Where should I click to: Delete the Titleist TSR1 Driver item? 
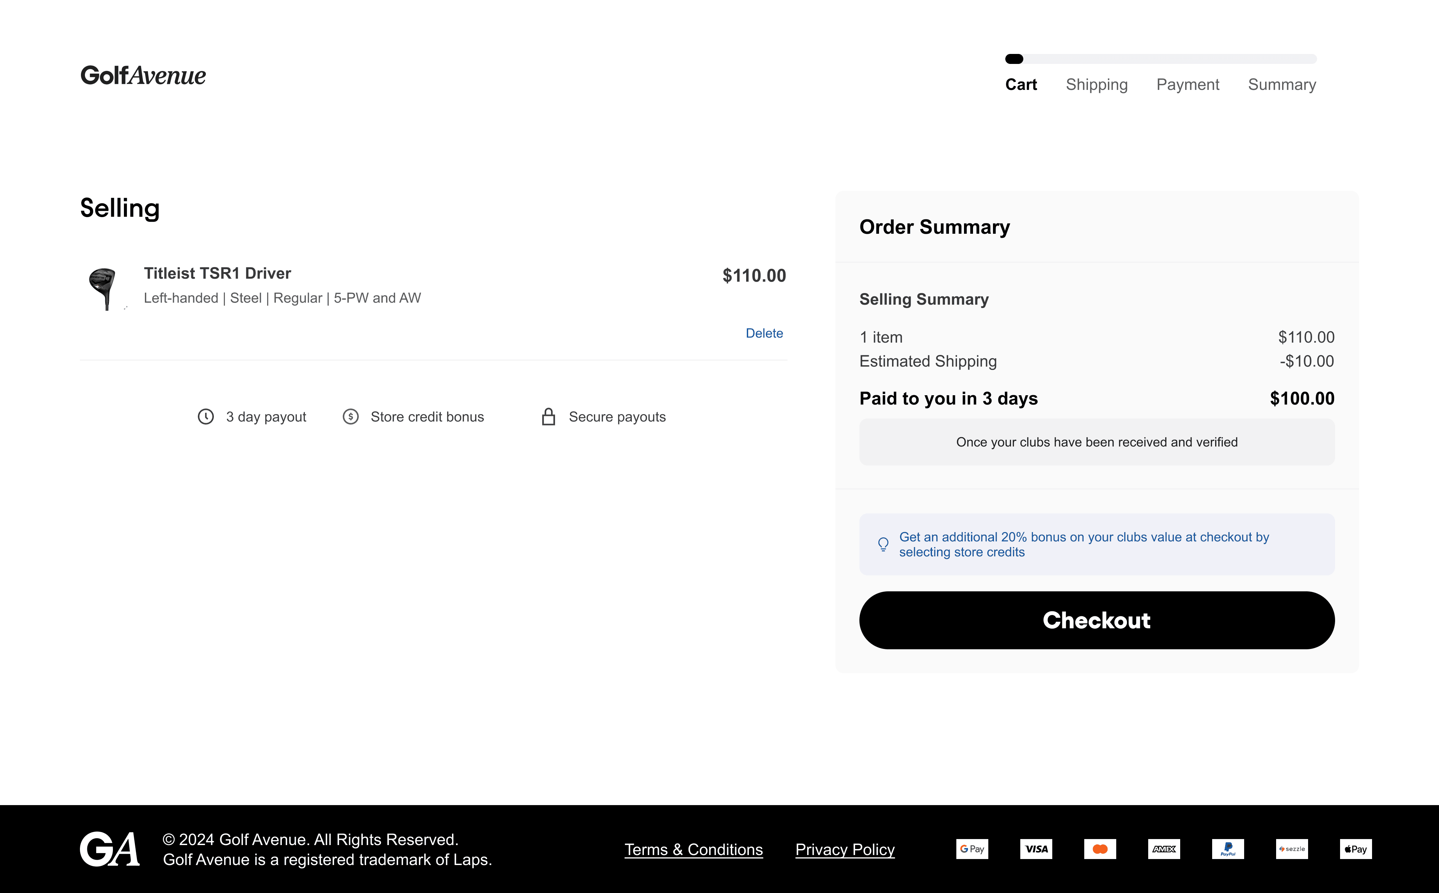pos(764,333)
